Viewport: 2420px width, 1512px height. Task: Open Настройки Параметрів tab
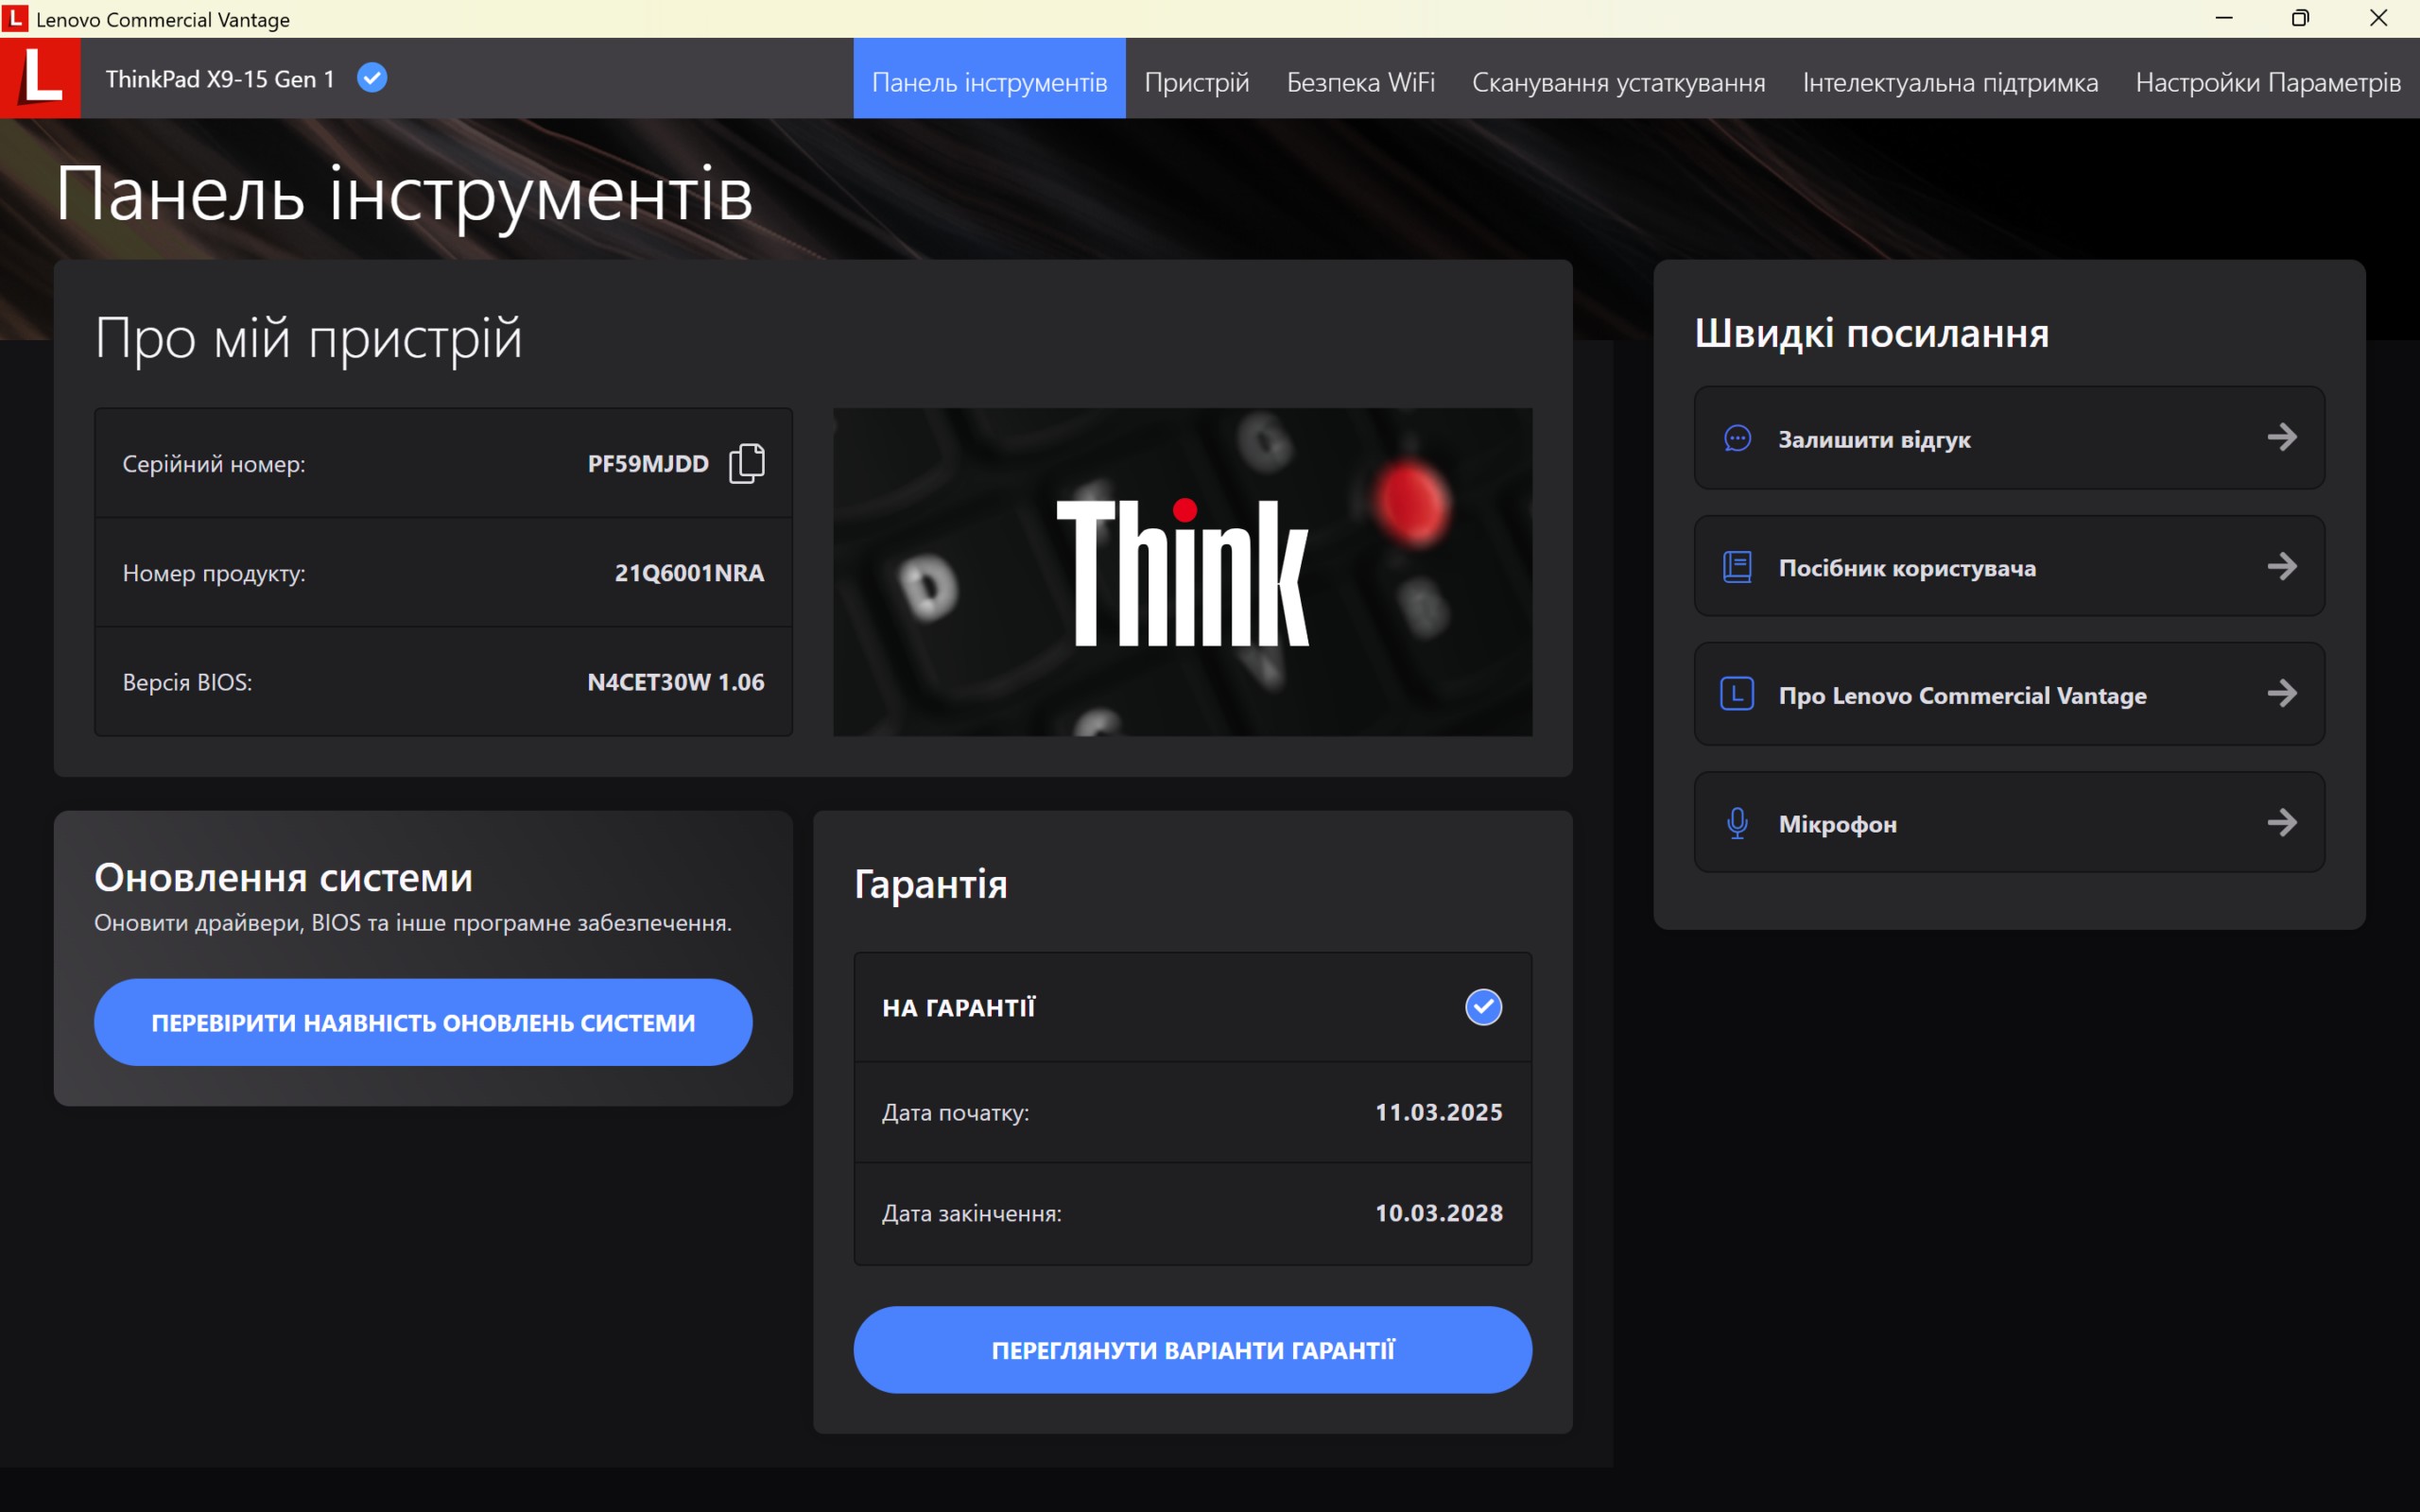tap(2267, 82)
